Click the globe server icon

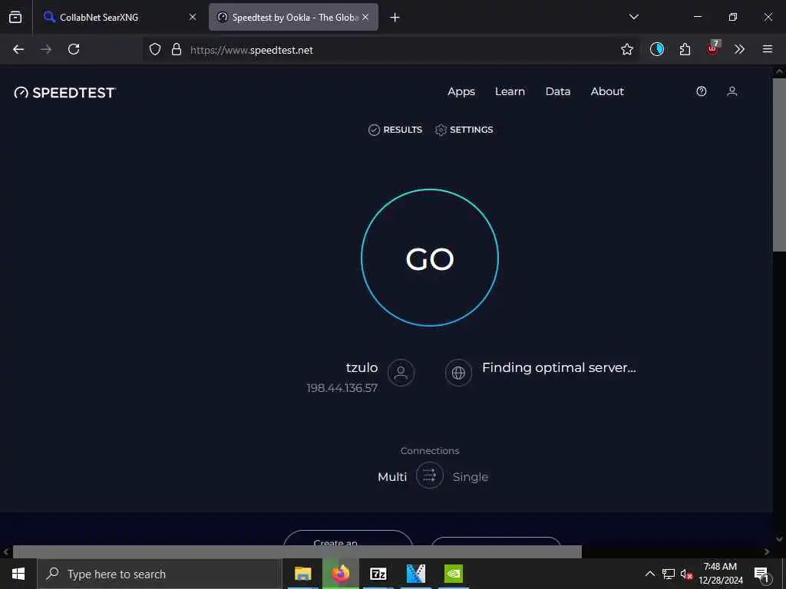coord(458,373)
